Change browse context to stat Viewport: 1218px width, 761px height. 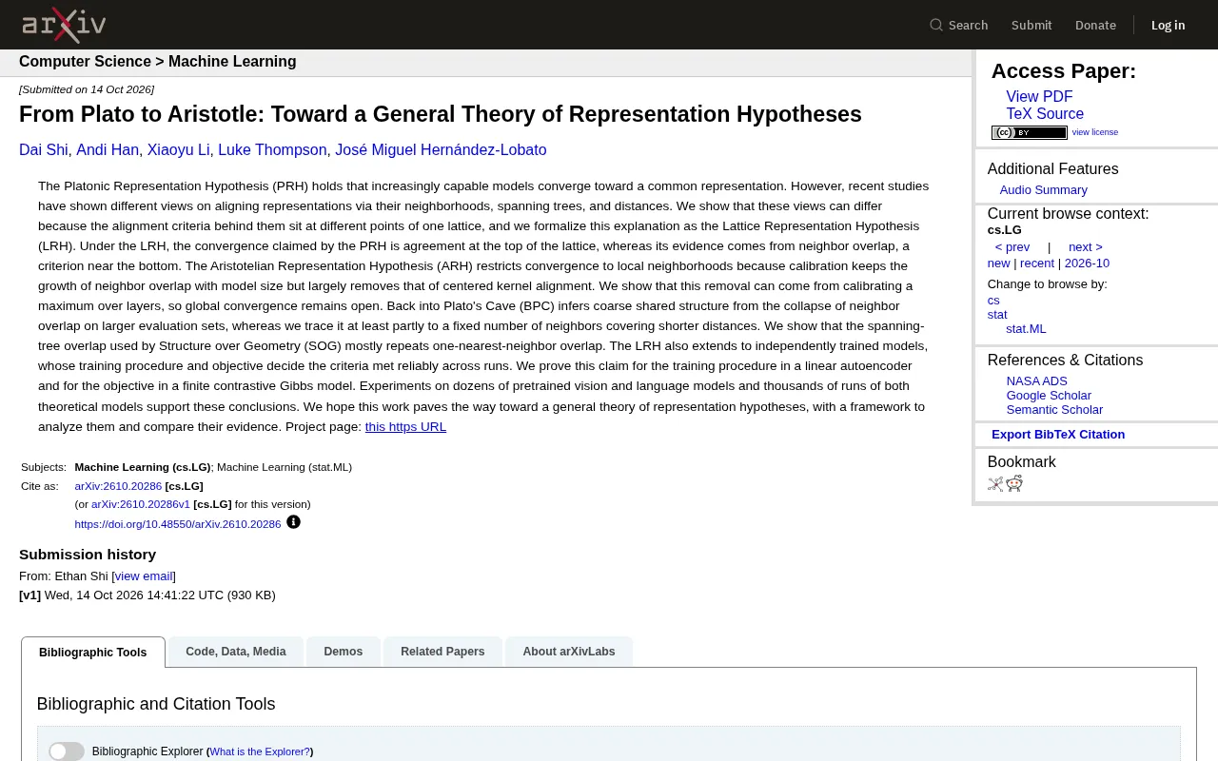997,315
